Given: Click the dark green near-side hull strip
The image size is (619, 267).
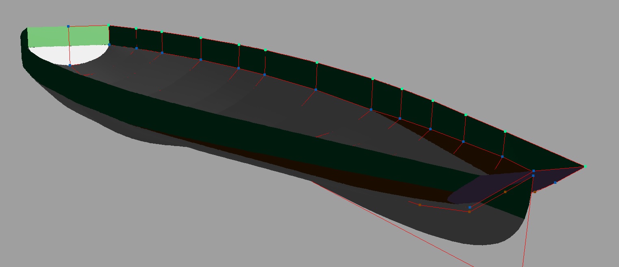Looking at the screenshot, I should (244, 122).
